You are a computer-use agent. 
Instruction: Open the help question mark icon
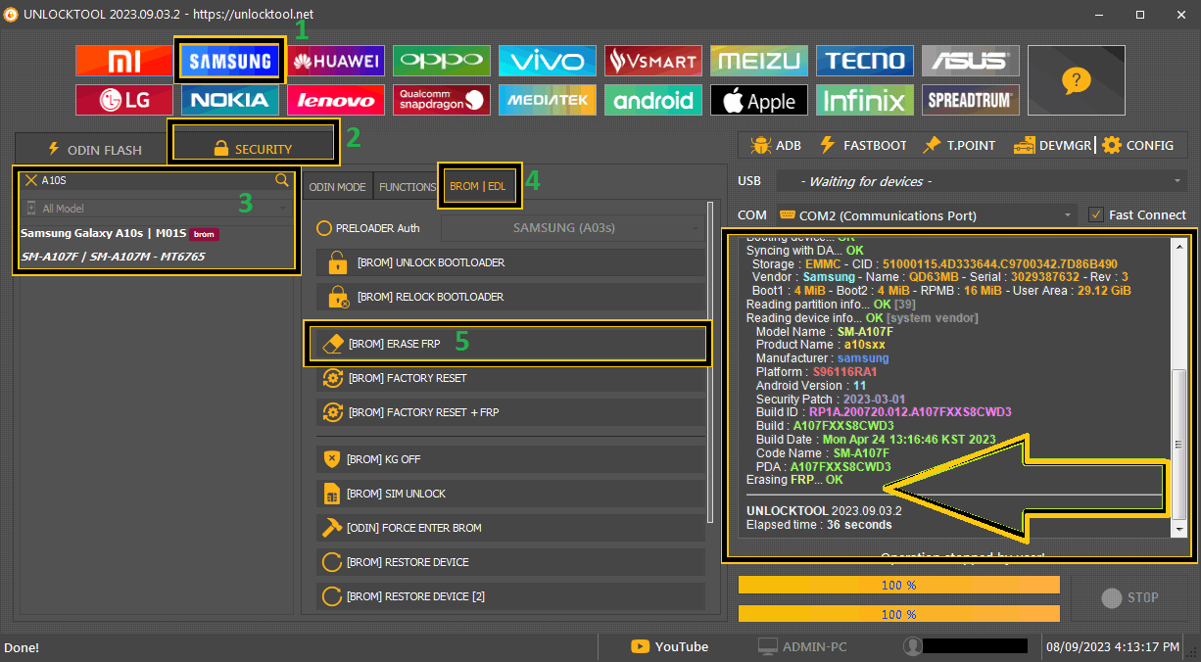1076,80
